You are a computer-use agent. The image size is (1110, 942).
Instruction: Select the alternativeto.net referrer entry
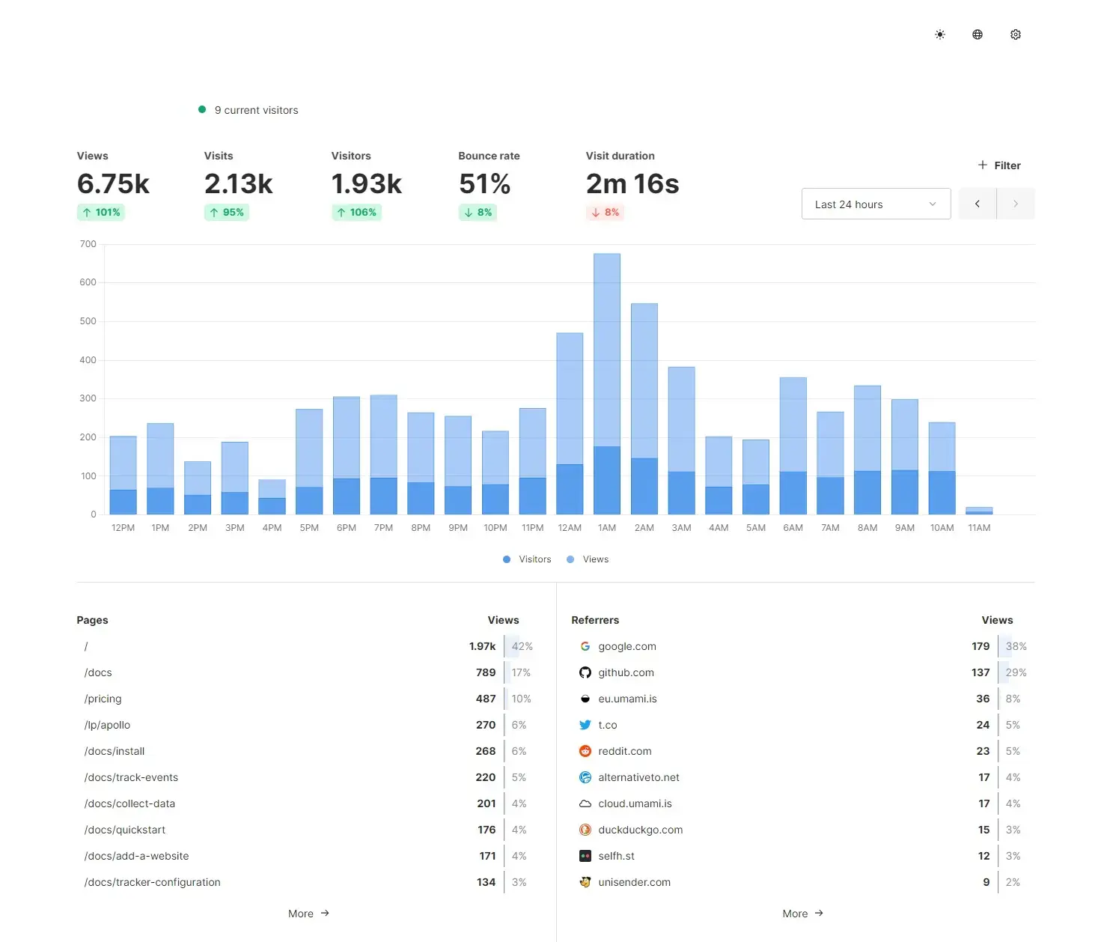[x=638, y=777]
